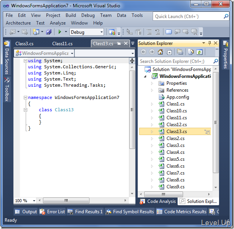Click the split editor handle icon
This screenshot has height=229, width=234.
[x=132, y=61]
